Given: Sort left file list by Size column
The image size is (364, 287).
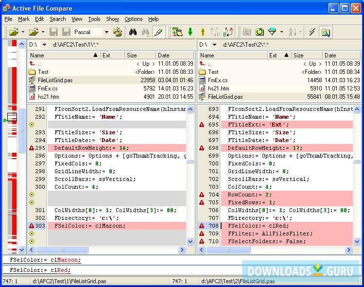Looking at the screenshot, I should click(x=140, y=55).
